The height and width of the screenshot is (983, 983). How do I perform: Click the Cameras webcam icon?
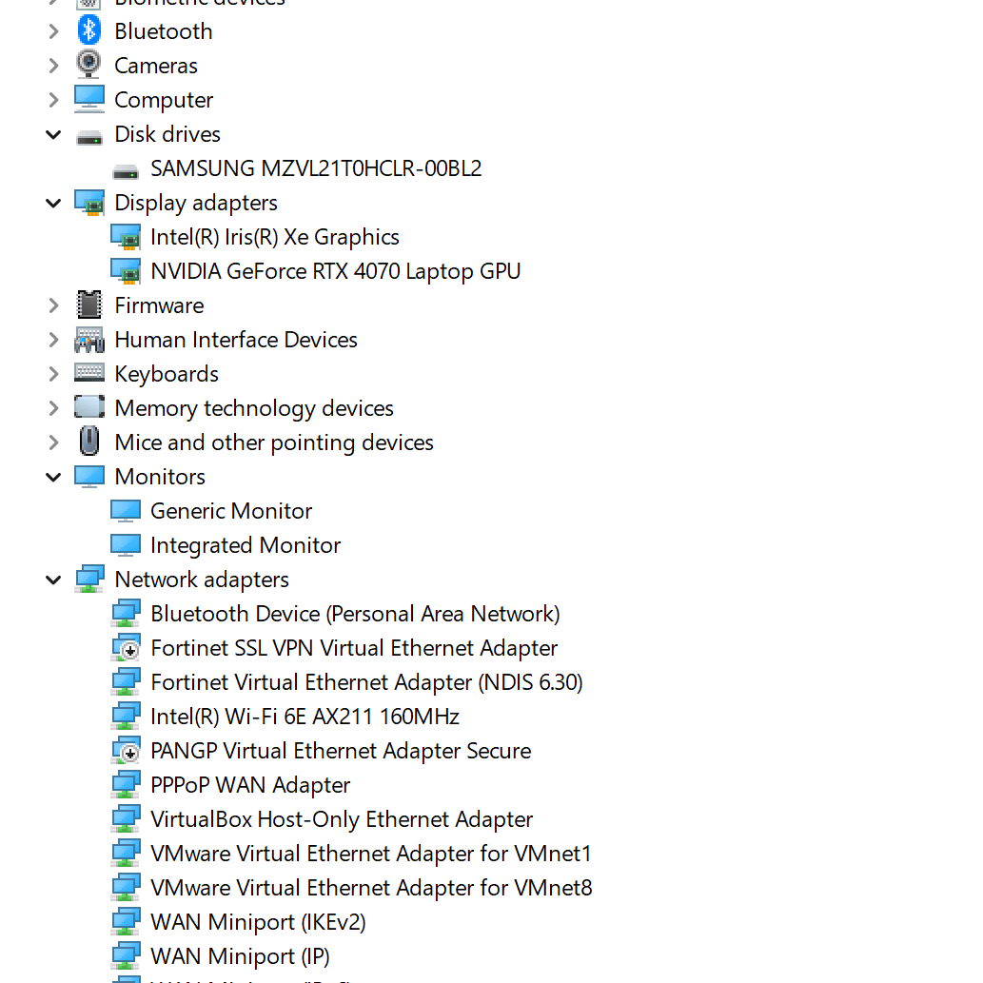click(x=89, y=65)
